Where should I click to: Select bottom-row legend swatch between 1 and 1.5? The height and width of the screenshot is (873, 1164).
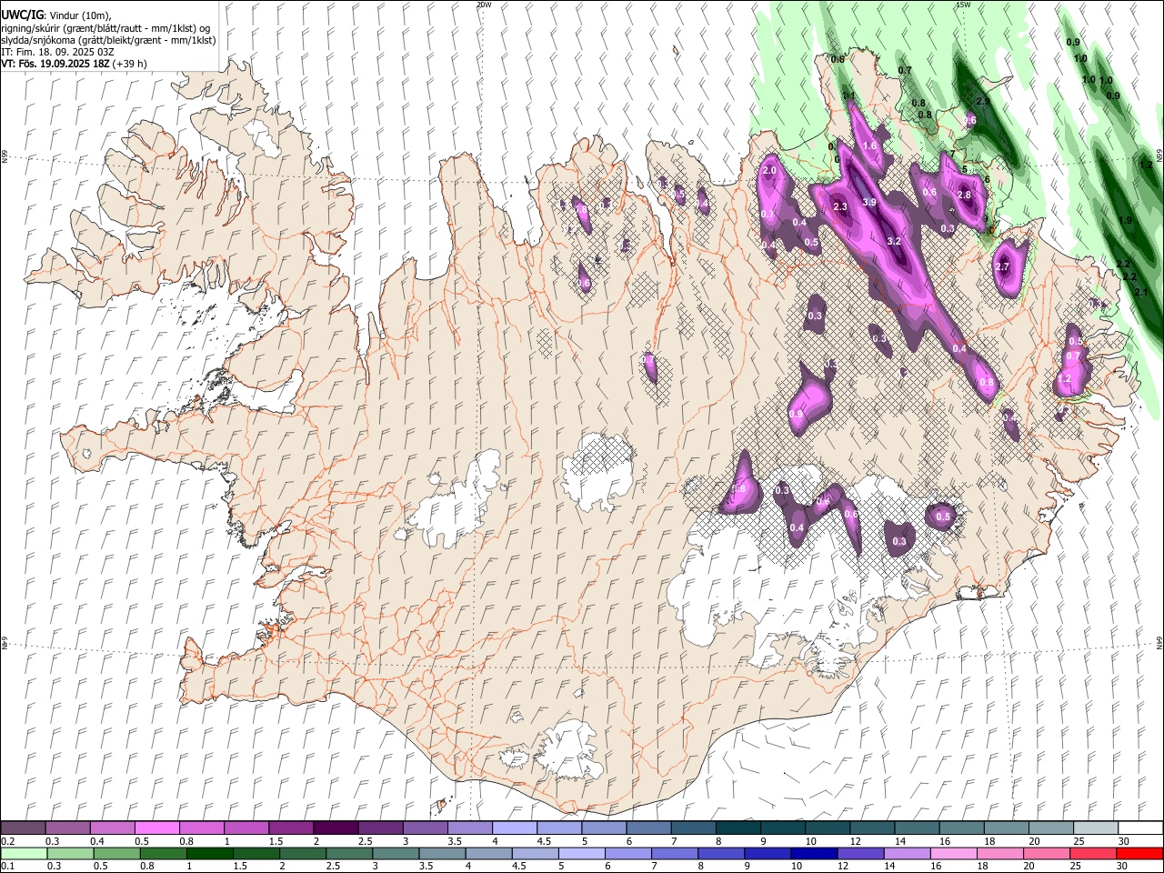[x=209, y=853]
